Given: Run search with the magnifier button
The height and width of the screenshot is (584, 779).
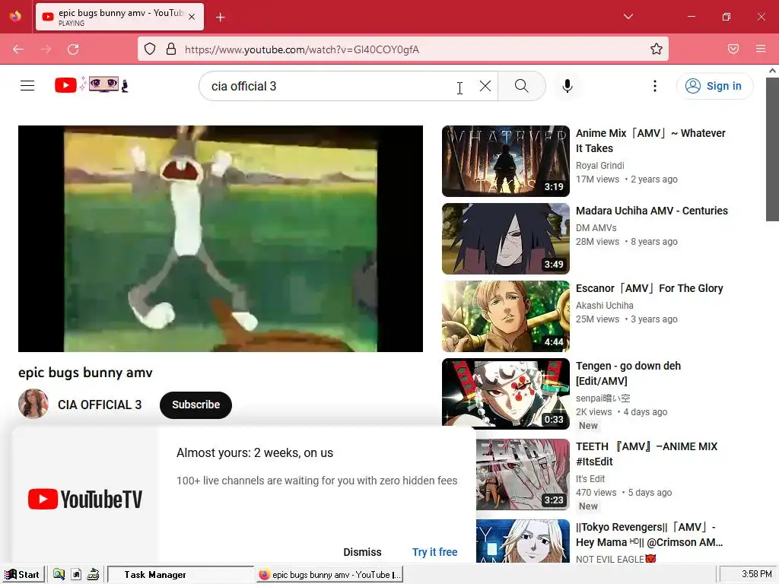Looking at the screenshot, I should (521, 86).
